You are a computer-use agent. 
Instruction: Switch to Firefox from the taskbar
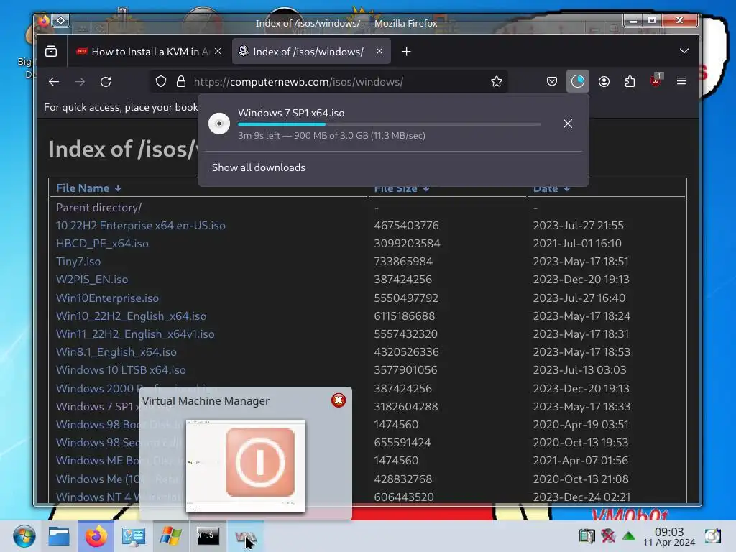point(96,536)
